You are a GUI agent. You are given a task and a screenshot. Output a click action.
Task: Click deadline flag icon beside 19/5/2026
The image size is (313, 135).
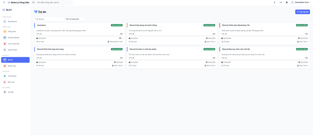point(207,38)
